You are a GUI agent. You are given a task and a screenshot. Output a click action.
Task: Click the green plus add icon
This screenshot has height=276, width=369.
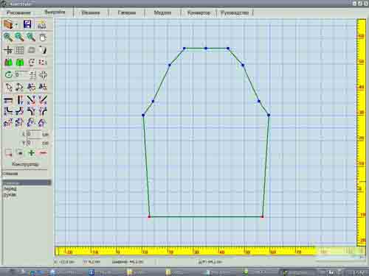point(31,153)
